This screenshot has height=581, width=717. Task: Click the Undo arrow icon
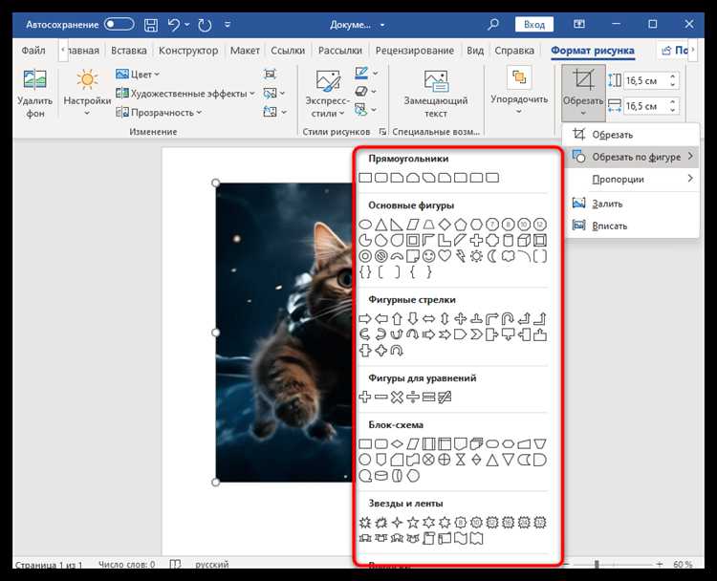tap(174, 24)
